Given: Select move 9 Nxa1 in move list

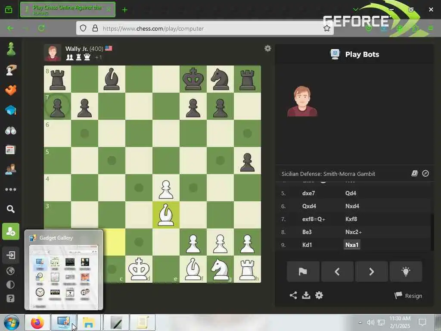Looking at the screenshot, I should pos(352,245).
